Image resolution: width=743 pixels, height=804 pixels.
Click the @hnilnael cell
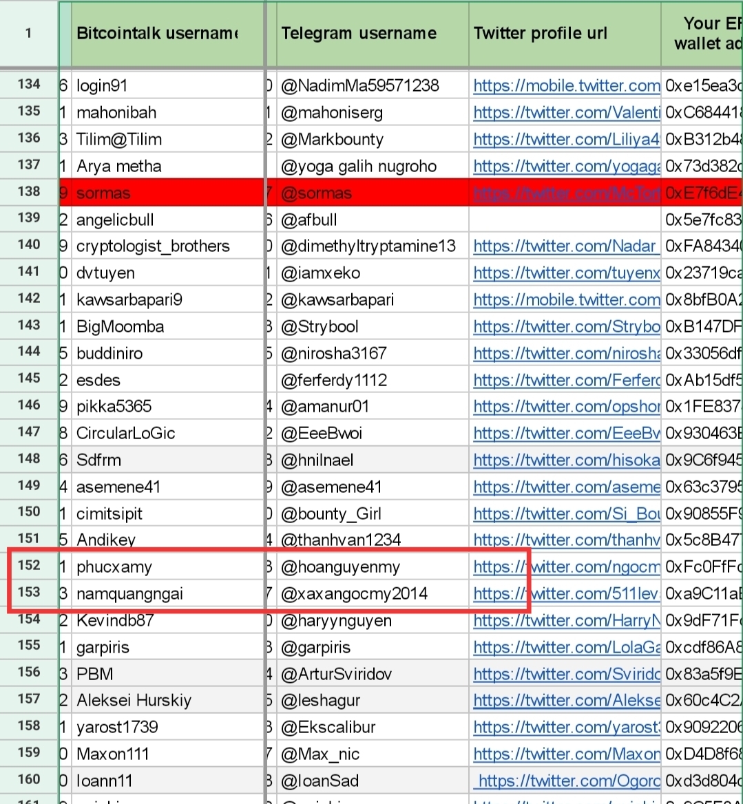point(373,460)
